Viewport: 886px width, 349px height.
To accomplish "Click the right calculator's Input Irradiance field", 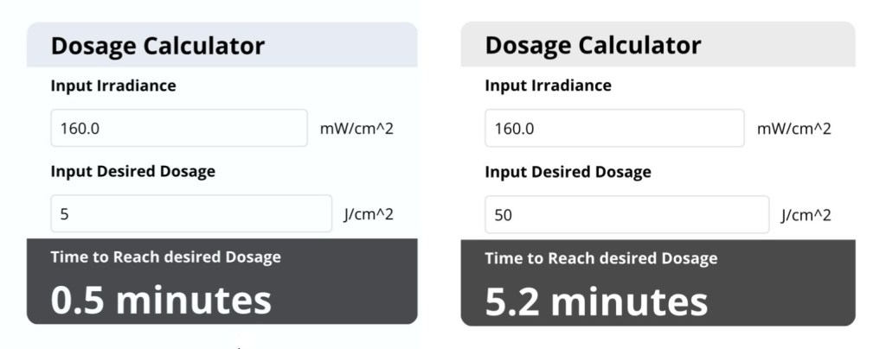I will coord(613,129).
